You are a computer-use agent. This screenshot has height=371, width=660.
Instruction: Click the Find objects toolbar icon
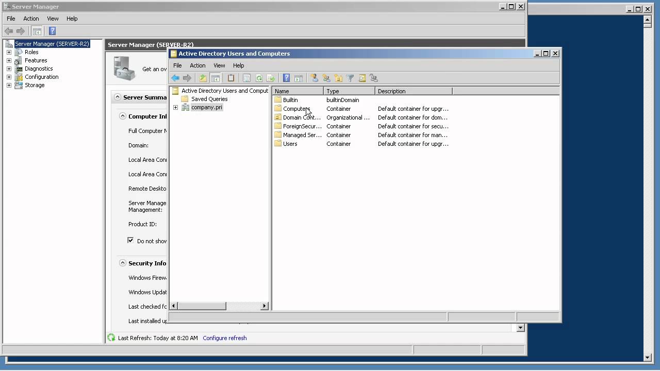362,78
